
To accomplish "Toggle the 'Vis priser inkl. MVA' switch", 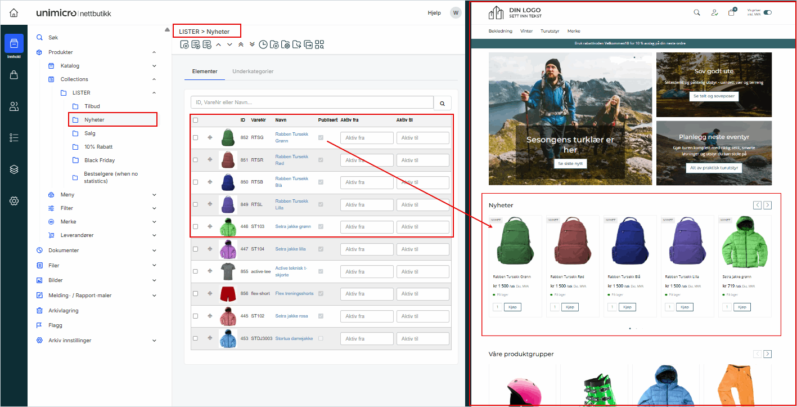I will (767, 12).
